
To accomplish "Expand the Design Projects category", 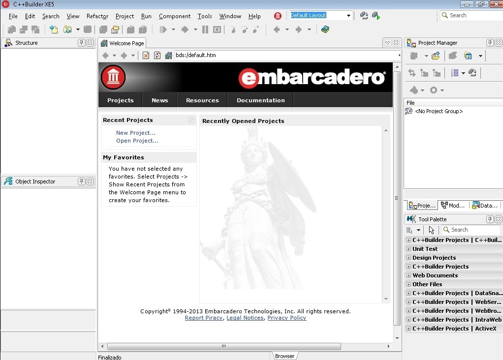I will pyautogui.click(x=409, y=258).
